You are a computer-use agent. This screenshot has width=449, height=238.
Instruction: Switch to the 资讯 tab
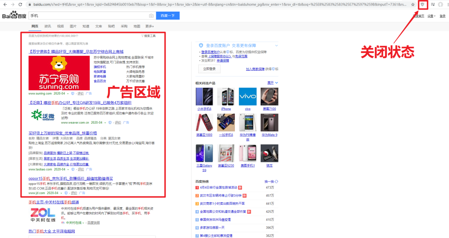pyautogui.click(x=47, y=26)
